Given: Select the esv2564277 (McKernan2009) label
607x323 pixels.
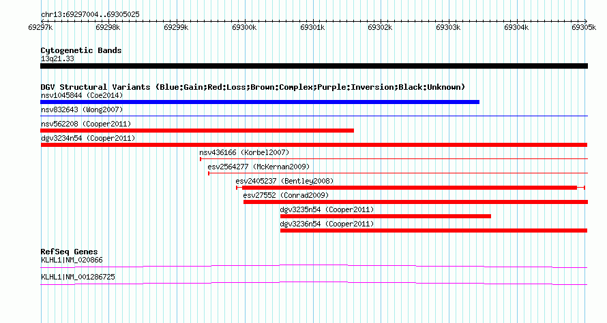Looking at the screenshot, I should coord(258,167).
